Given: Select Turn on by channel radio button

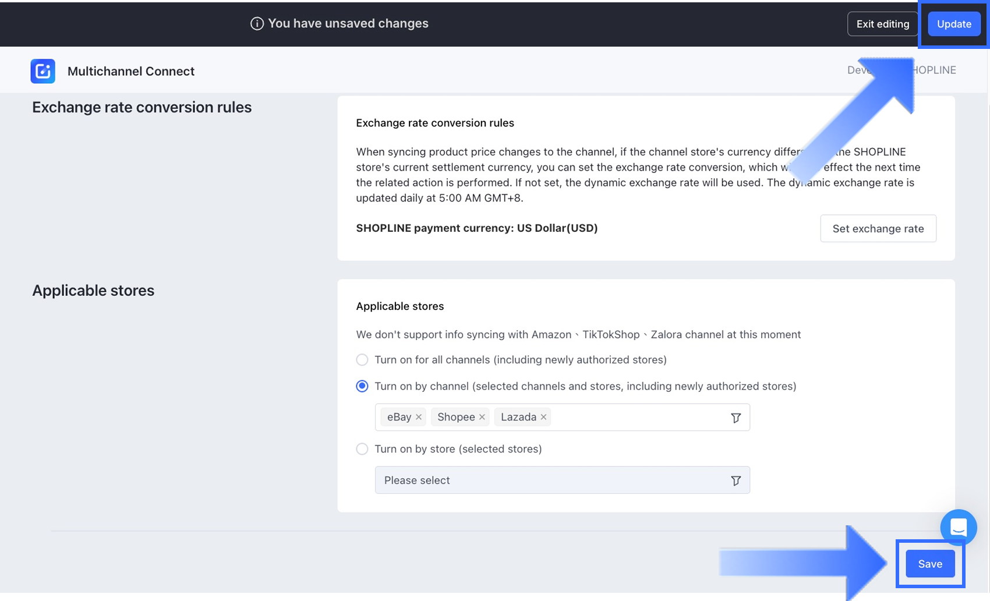Looking at the screenshot, I should (x=362, y=386).
